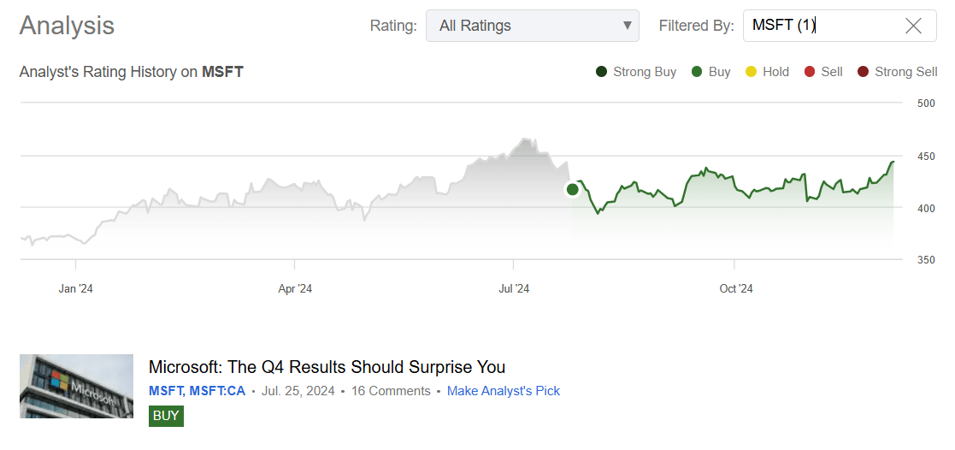Click Make Analyst's Pick
The image size is (955, 450).
pyautogui.click(x=503, y=391)
